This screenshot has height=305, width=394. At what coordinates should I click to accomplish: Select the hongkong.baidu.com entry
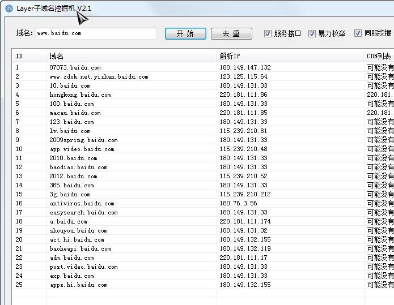pos(80,95)
